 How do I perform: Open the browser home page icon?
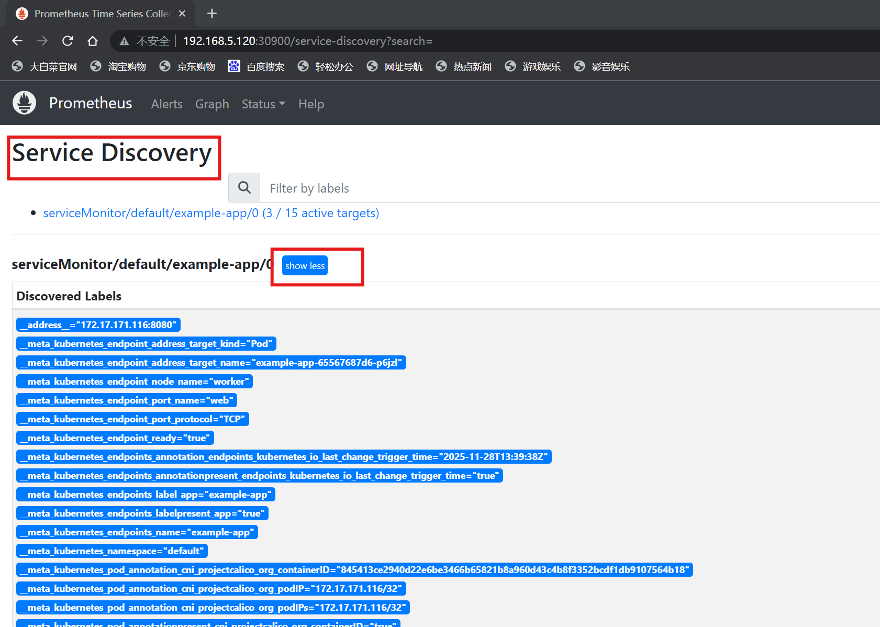click(x=93, y=41)
